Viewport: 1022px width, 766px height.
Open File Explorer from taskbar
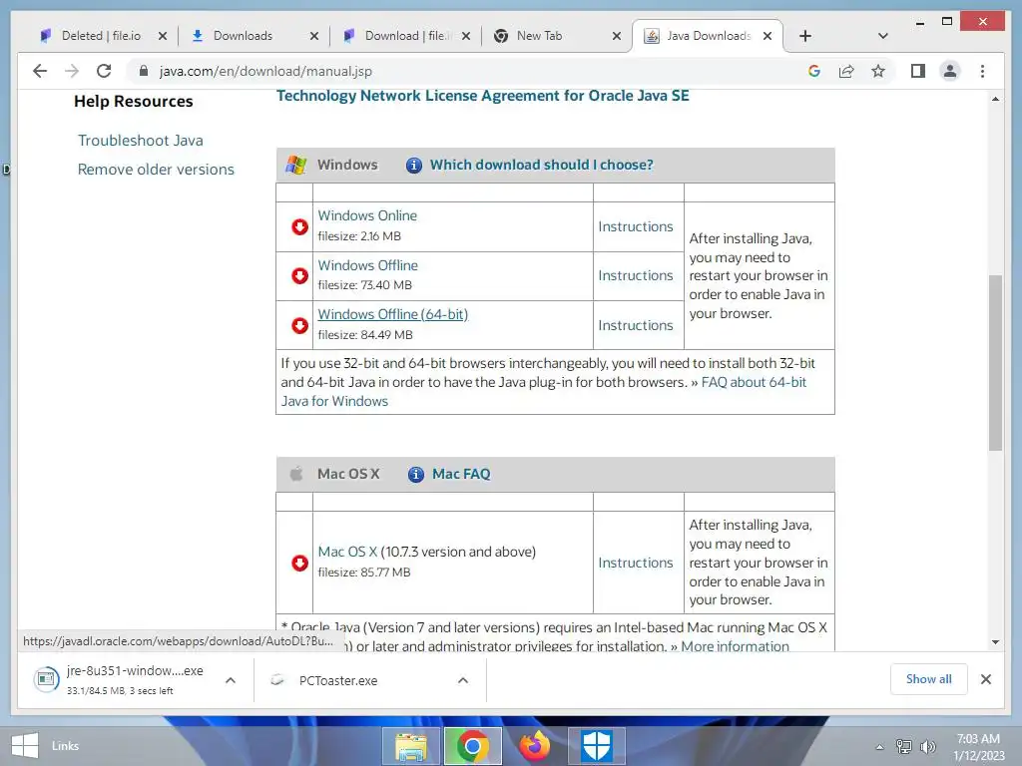pos(410,746)
